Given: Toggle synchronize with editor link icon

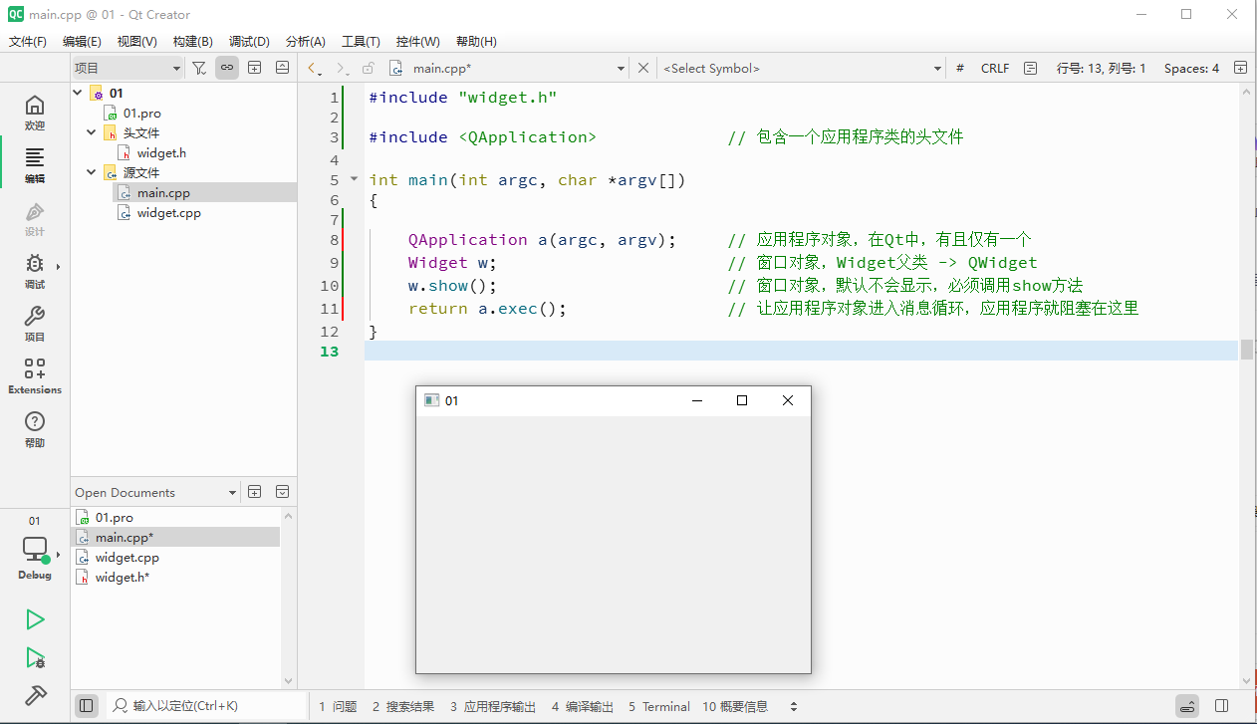Looking at the screenshot, I should 227,68.
